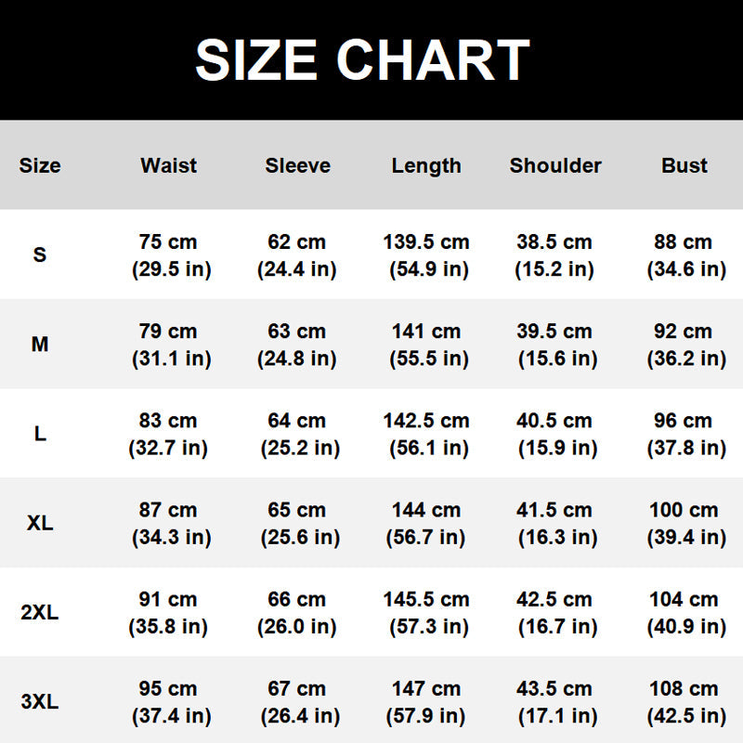Click the Waist column header
The height and width of the screenshot is (743, 743).
(x=168, y=165)
